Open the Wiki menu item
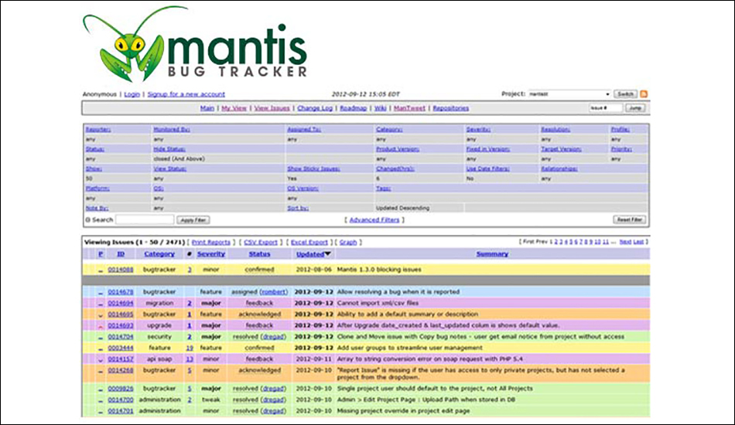This screenshot has width=735, height=425. pyautogui.click(x=380, y=108)
